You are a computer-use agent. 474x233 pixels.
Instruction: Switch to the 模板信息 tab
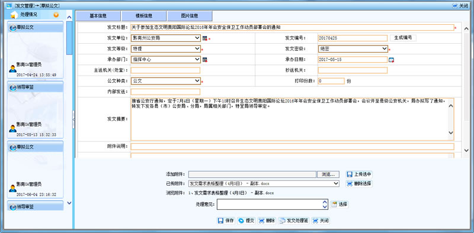(144, 16)
